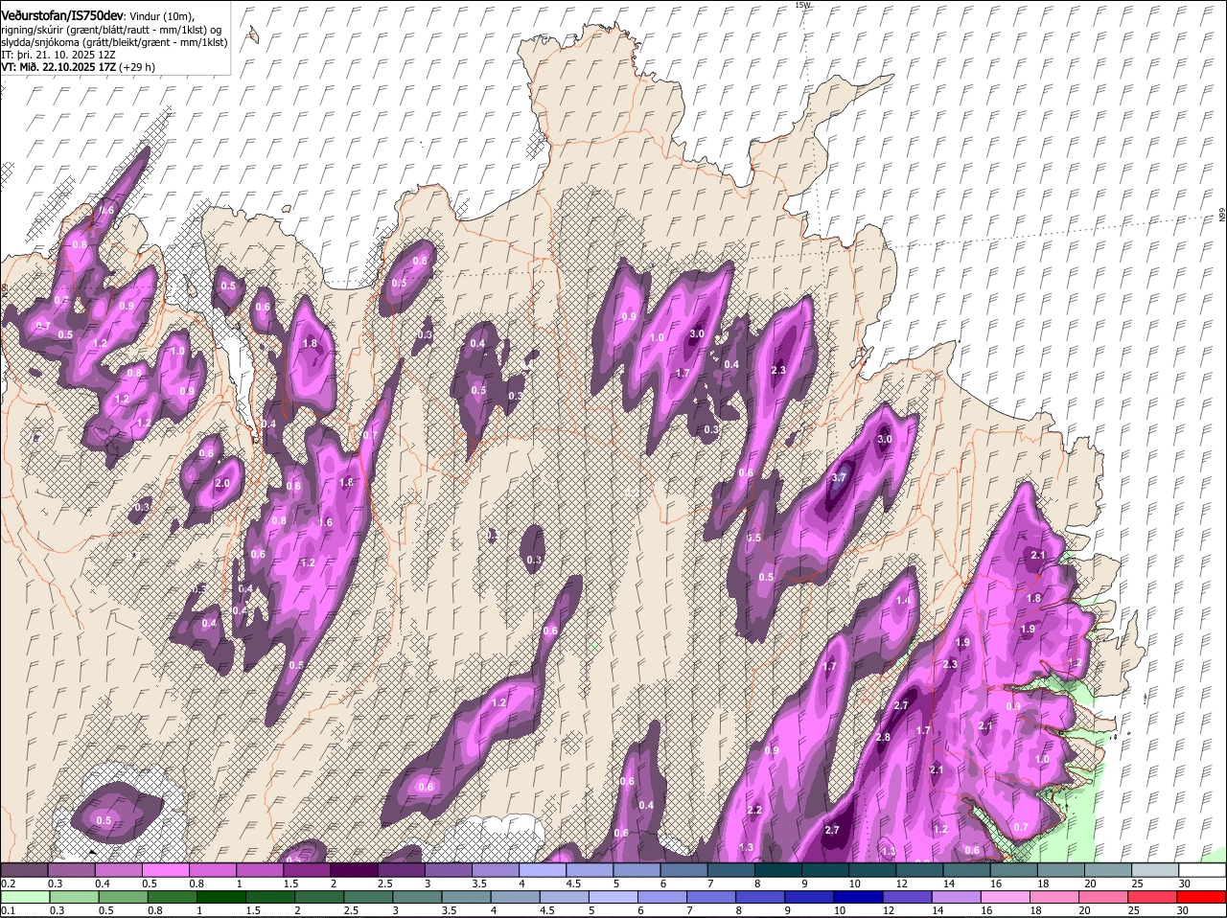Pick the light purple rain swatch between 14 and 16
Screen dimensions: 1227x918
click(x=955, y=898)
